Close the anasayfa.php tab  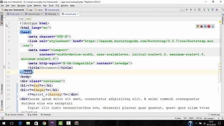point(78,14)
